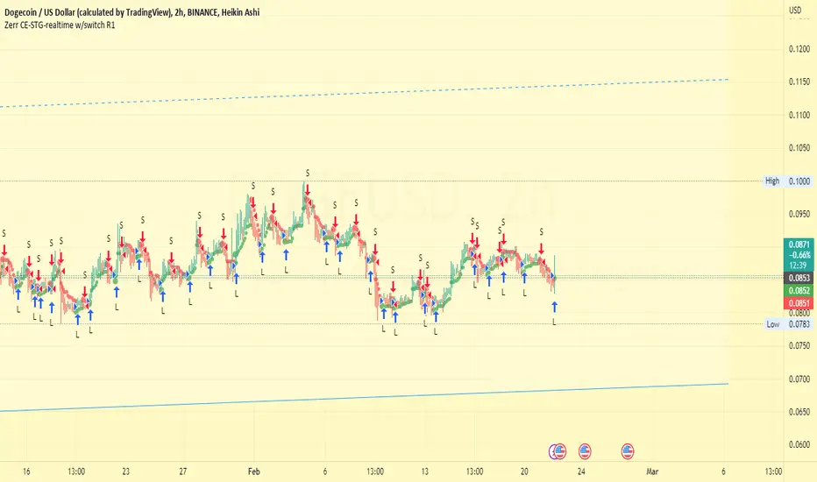This screenshot has width=817, height=482.
Task: Click the 23 date label on the time axis
Action: coord(126,471)
